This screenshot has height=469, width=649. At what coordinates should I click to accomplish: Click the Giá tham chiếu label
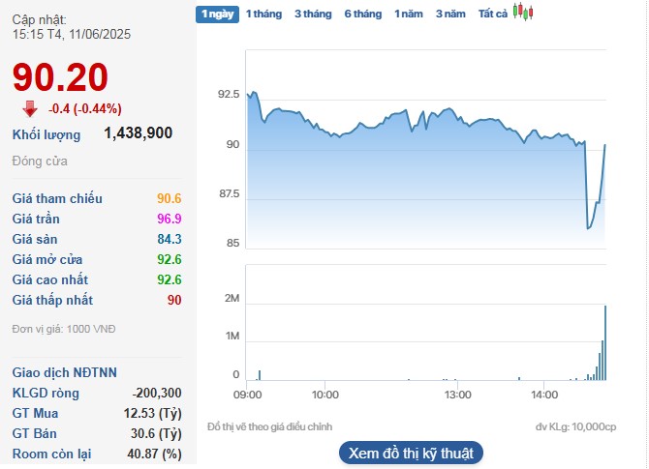point(57,198)
